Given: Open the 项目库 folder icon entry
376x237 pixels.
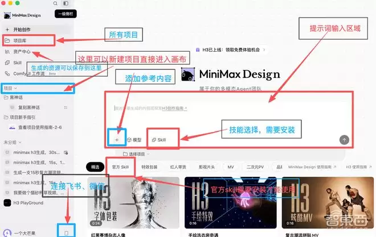Looking at the screenshot, I should pos(7,40).
